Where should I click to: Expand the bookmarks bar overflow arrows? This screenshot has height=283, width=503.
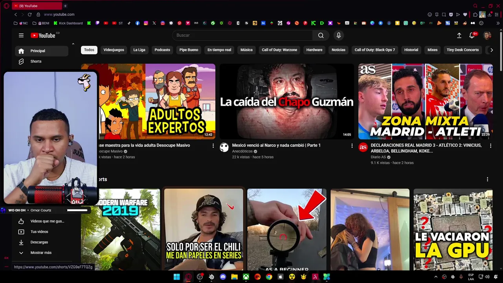point(498,23)
